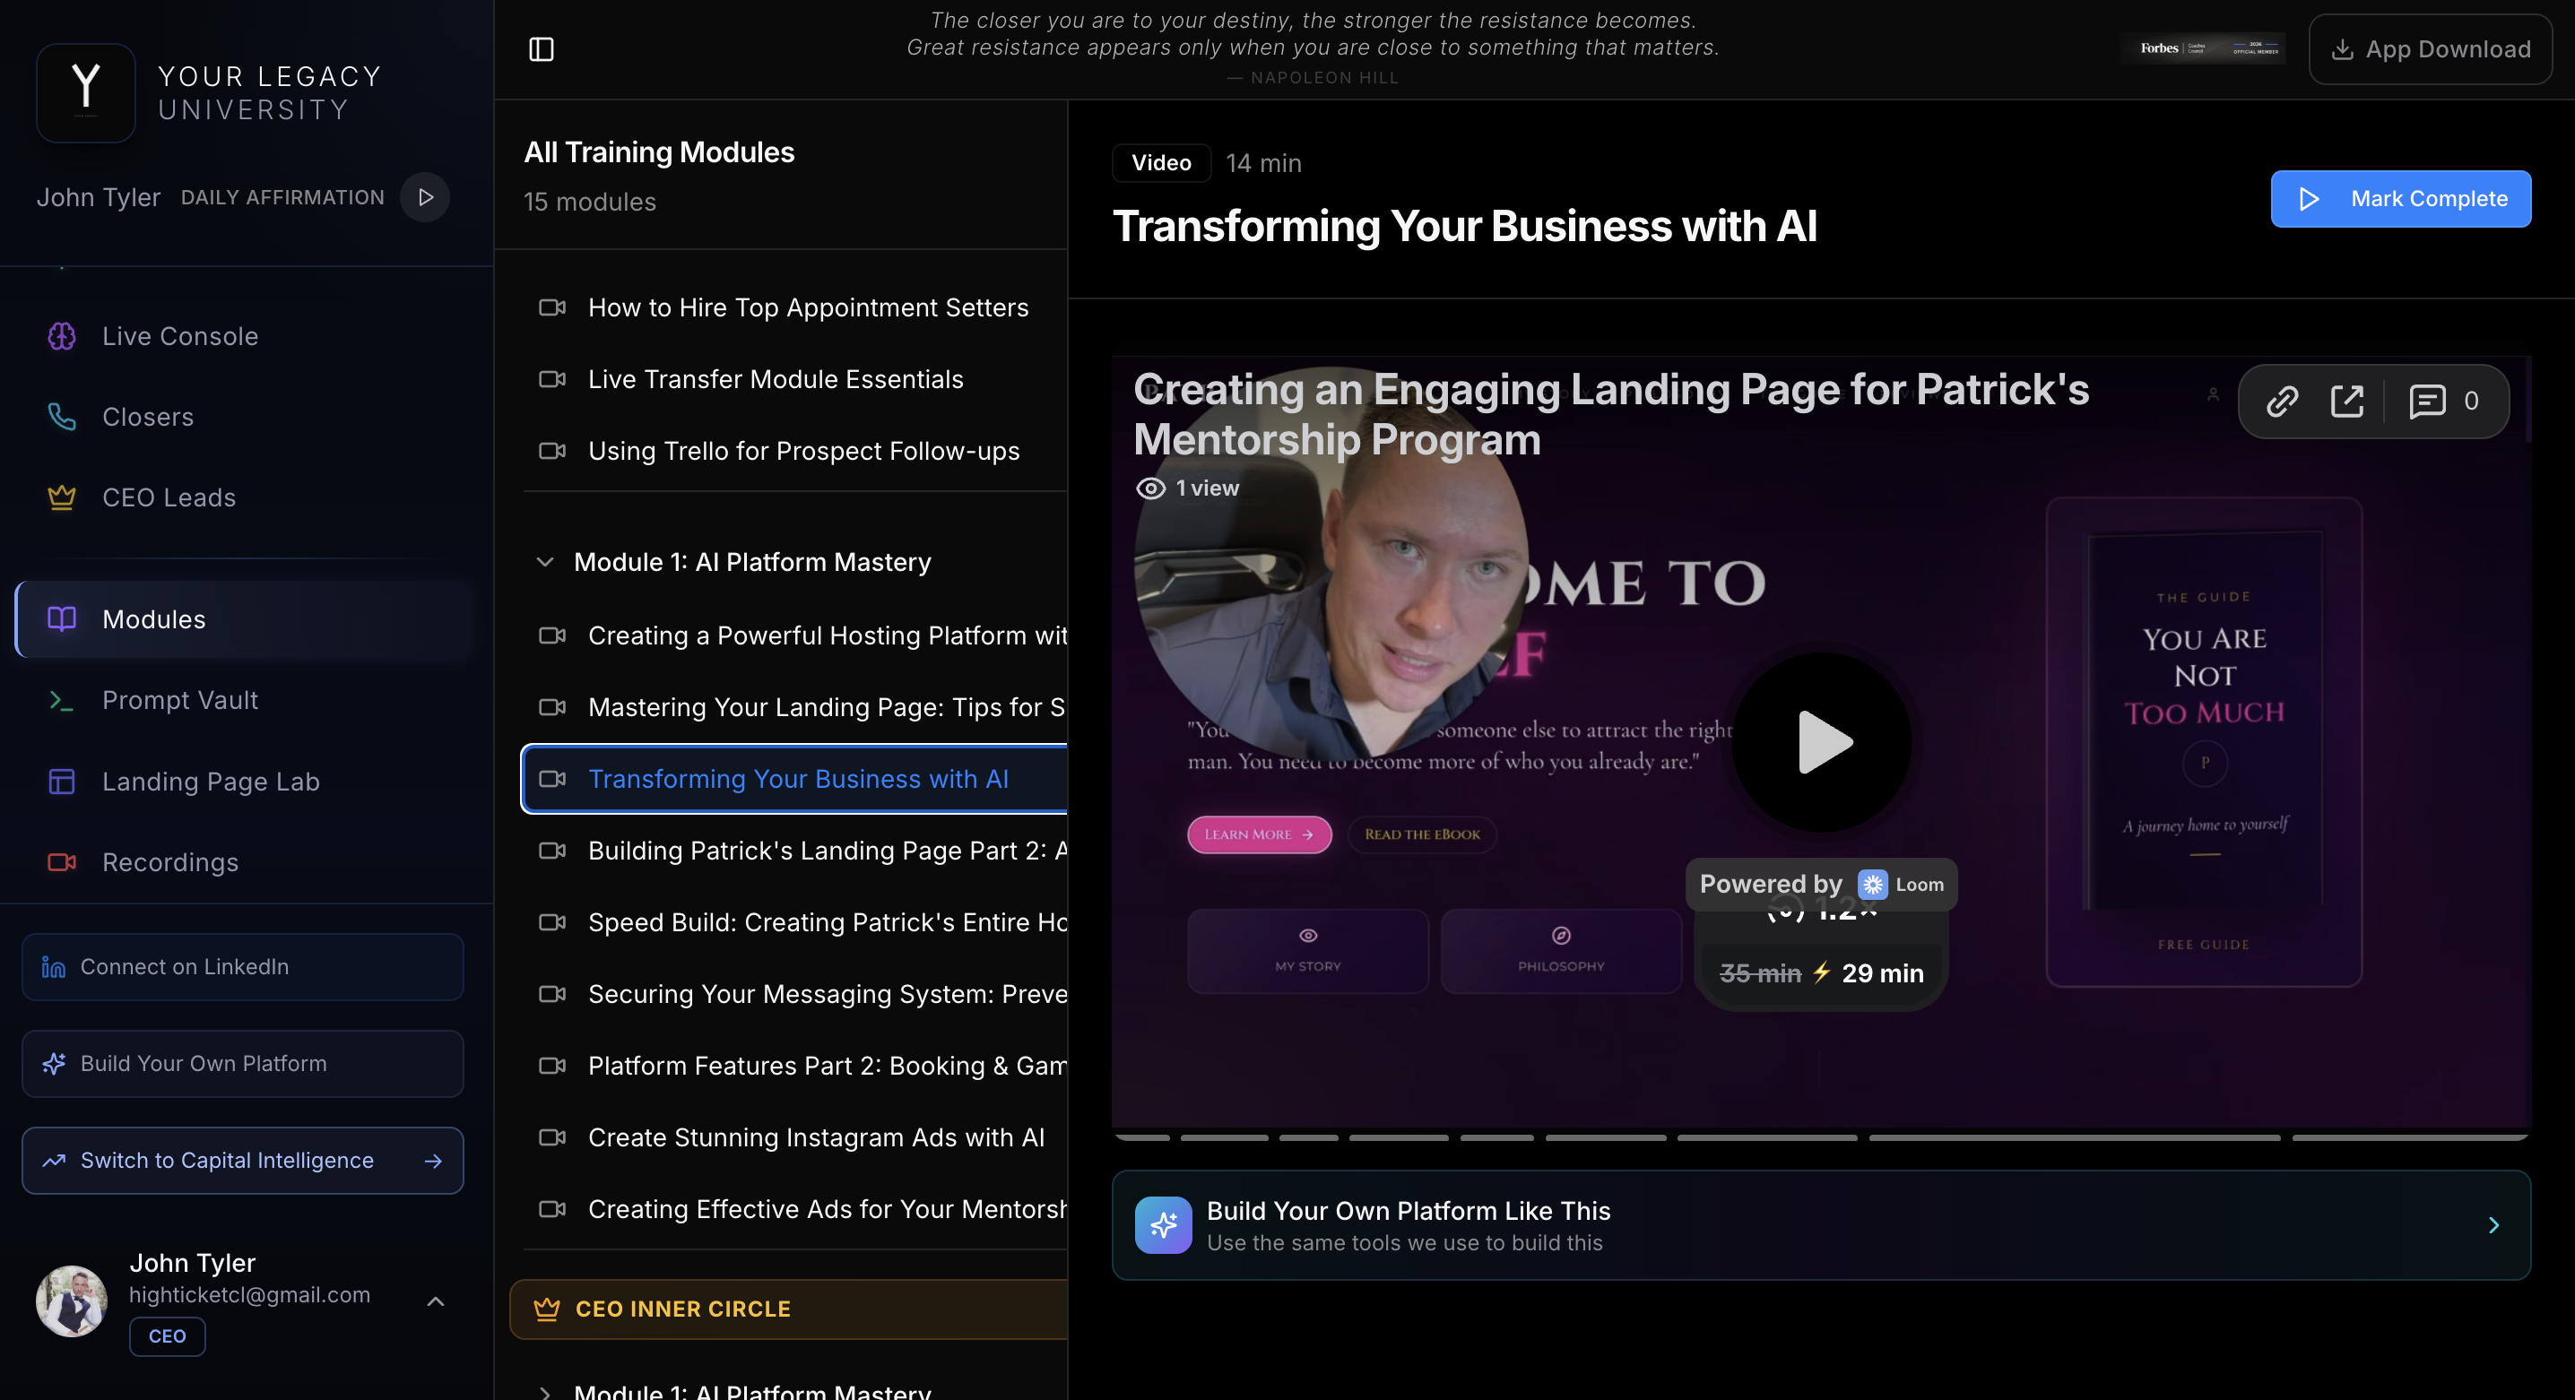Open CEO Leads crown icon

tap(62, 497)
